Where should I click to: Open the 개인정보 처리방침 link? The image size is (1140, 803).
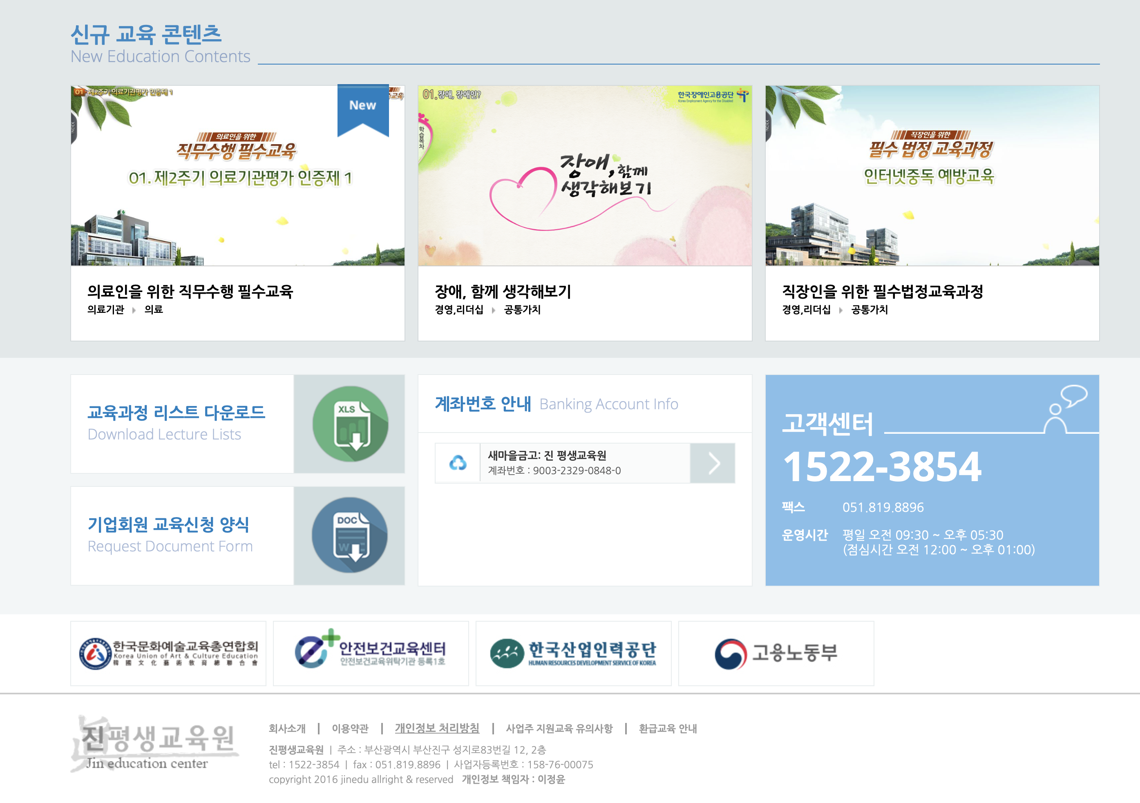click(437, 728)
